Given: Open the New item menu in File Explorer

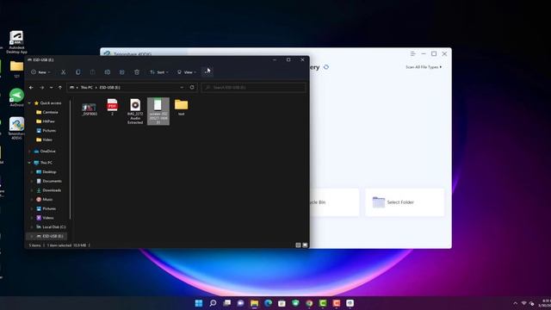Looking at the screenshot, I should [40, 72].
